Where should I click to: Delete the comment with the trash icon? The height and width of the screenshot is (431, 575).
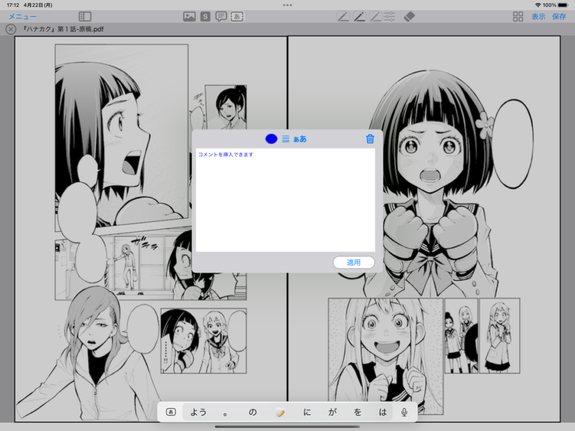tap(370, 139)
